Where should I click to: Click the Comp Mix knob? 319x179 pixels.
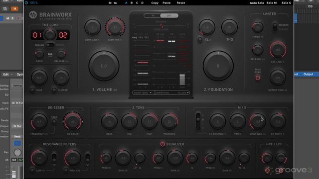click(x=115, y=27)
